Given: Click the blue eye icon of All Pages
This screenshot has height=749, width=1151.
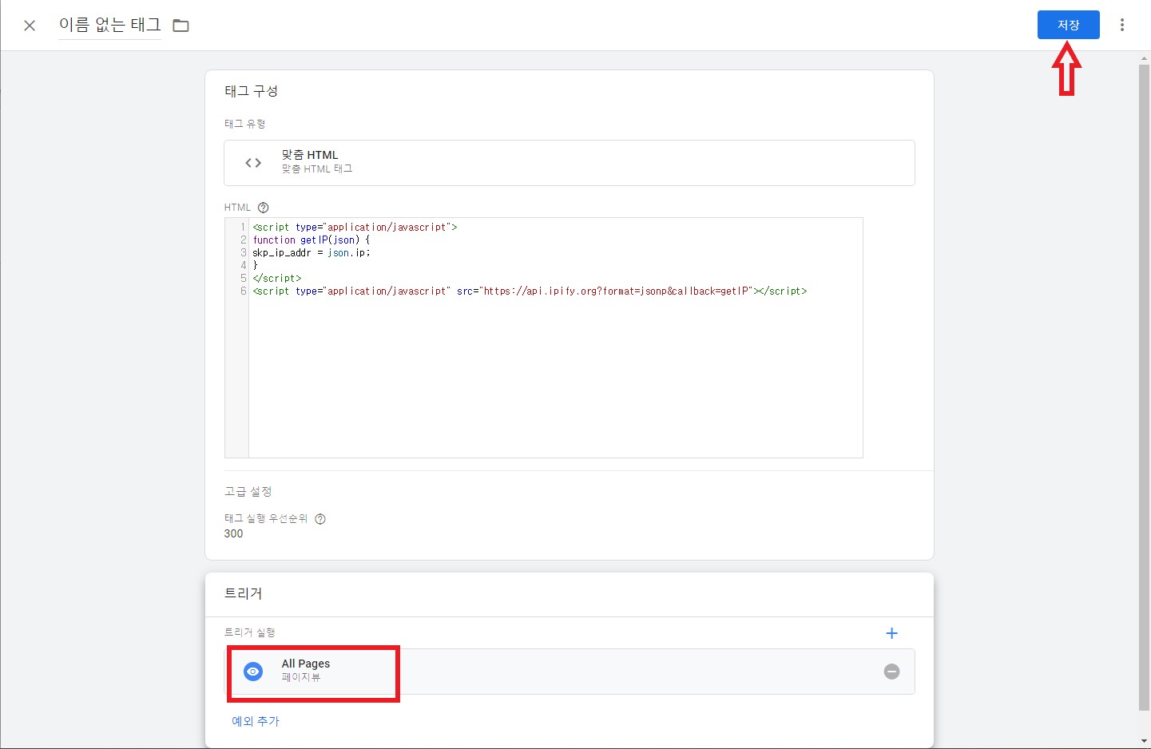Looking at the screenshot, I should (x=253, y=672).
